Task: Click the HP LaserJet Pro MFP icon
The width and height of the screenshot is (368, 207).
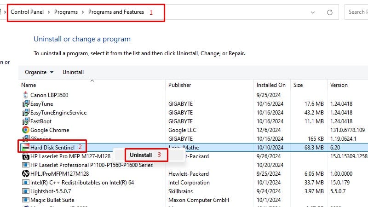Action: 26,156
